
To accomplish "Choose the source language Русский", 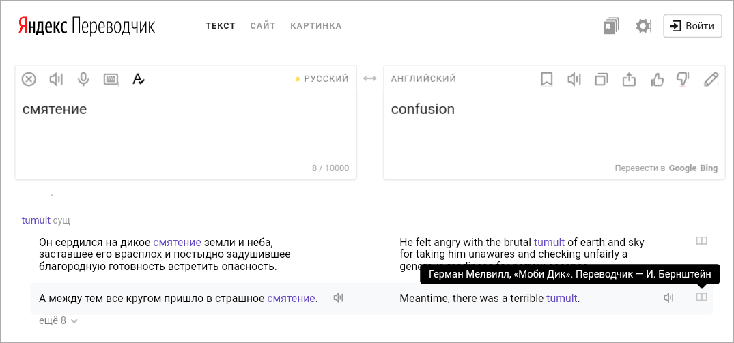I will 326,79.
